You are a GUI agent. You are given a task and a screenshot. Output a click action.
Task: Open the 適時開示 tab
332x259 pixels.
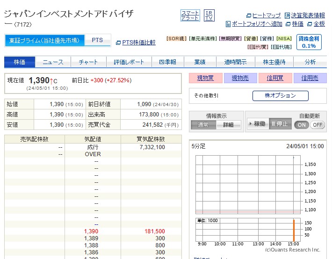[x=236, y=62]
